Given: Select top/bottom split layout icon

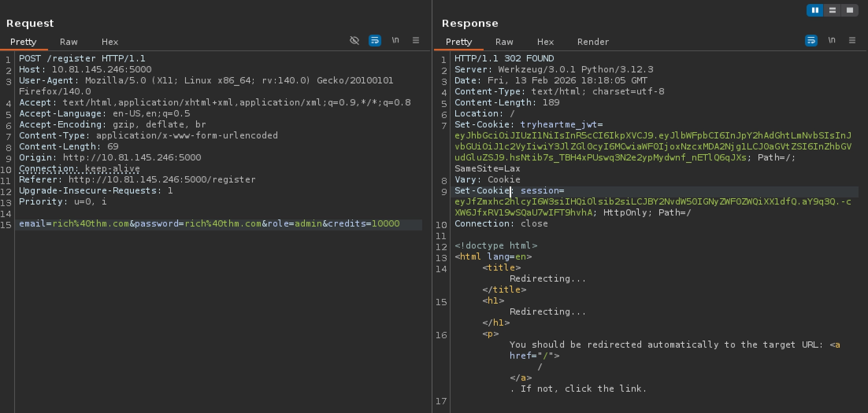Looking at the screenshot, I should pyautogui.click(x=832, y=10).
